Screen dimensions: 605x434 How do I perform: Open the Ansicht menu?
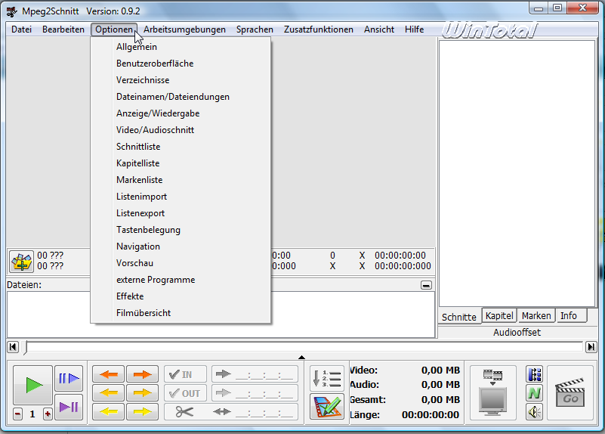point(379,29)
